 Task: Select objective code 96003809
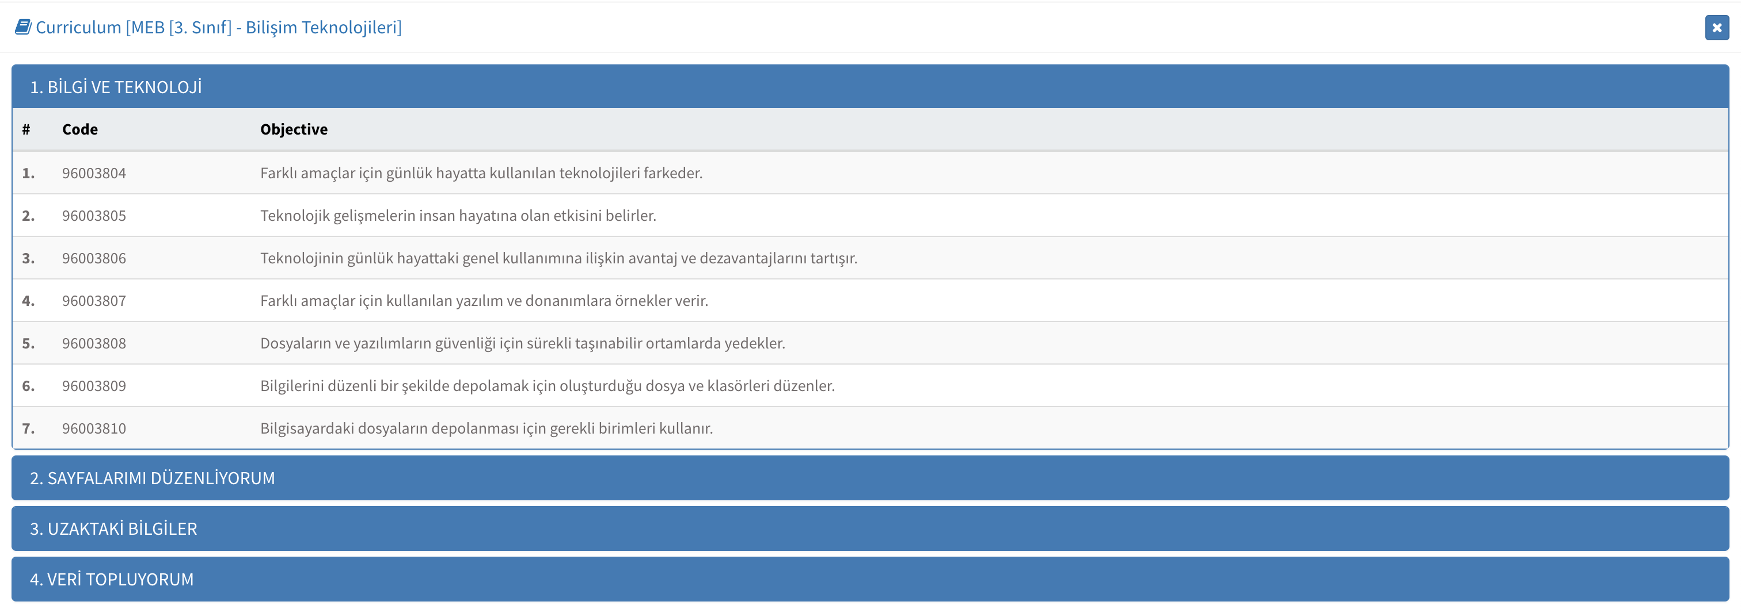click(94, 385)
